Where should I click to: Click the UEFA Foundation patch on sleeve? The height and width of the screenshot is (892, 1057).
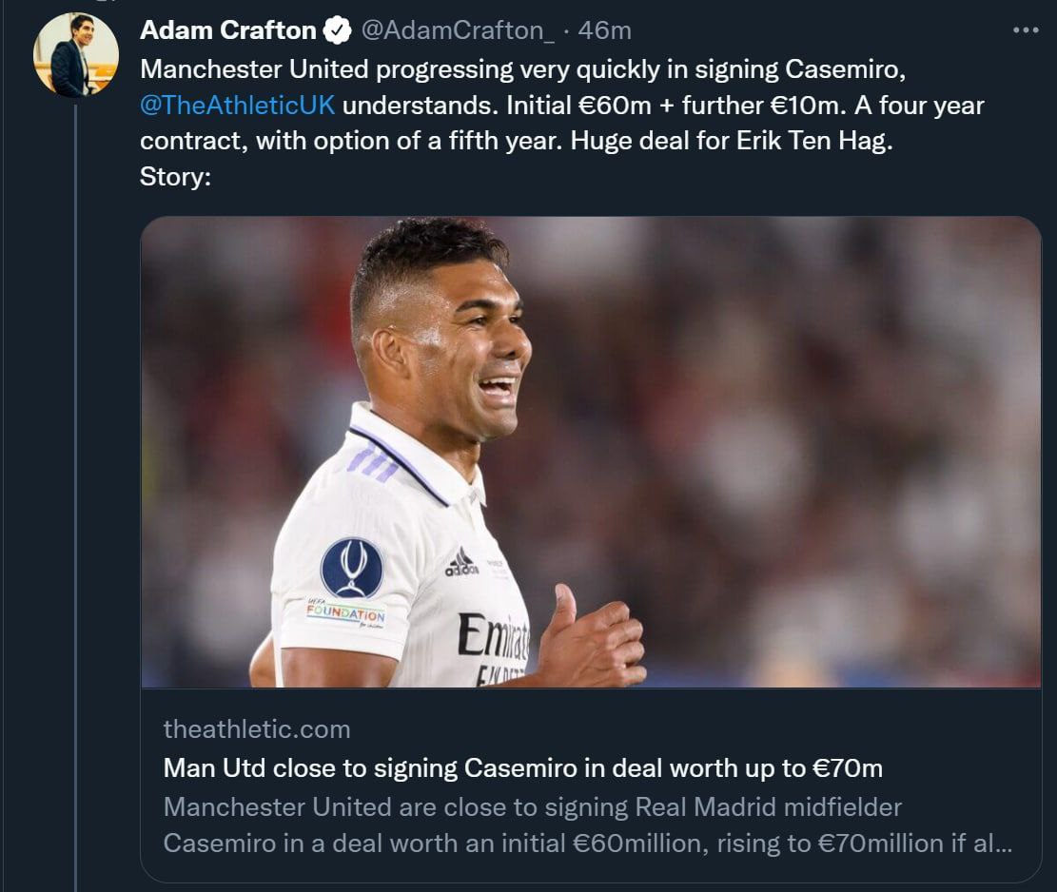tap(345, 613)
